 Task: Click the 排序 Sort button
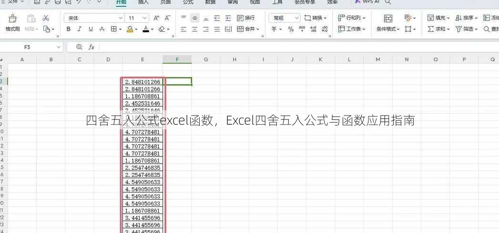[x=467, y=18]
